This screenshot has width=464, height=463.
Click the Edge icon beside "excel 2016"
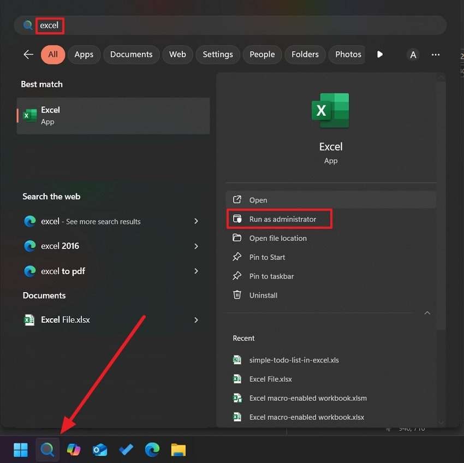30,246
